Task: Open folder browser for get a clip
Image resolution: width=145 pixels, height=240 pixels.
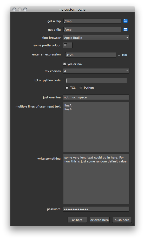Action: coord(126,21)
